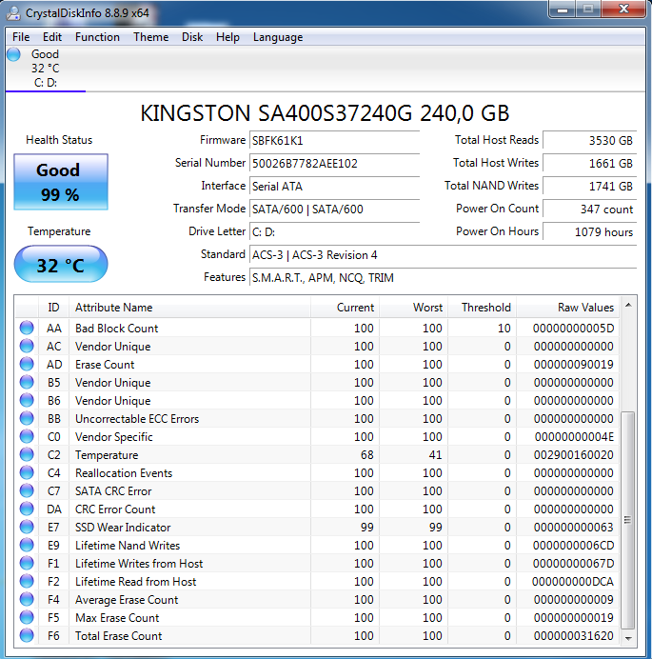
Task: Click the Worst column header
Action: point(413,308)
